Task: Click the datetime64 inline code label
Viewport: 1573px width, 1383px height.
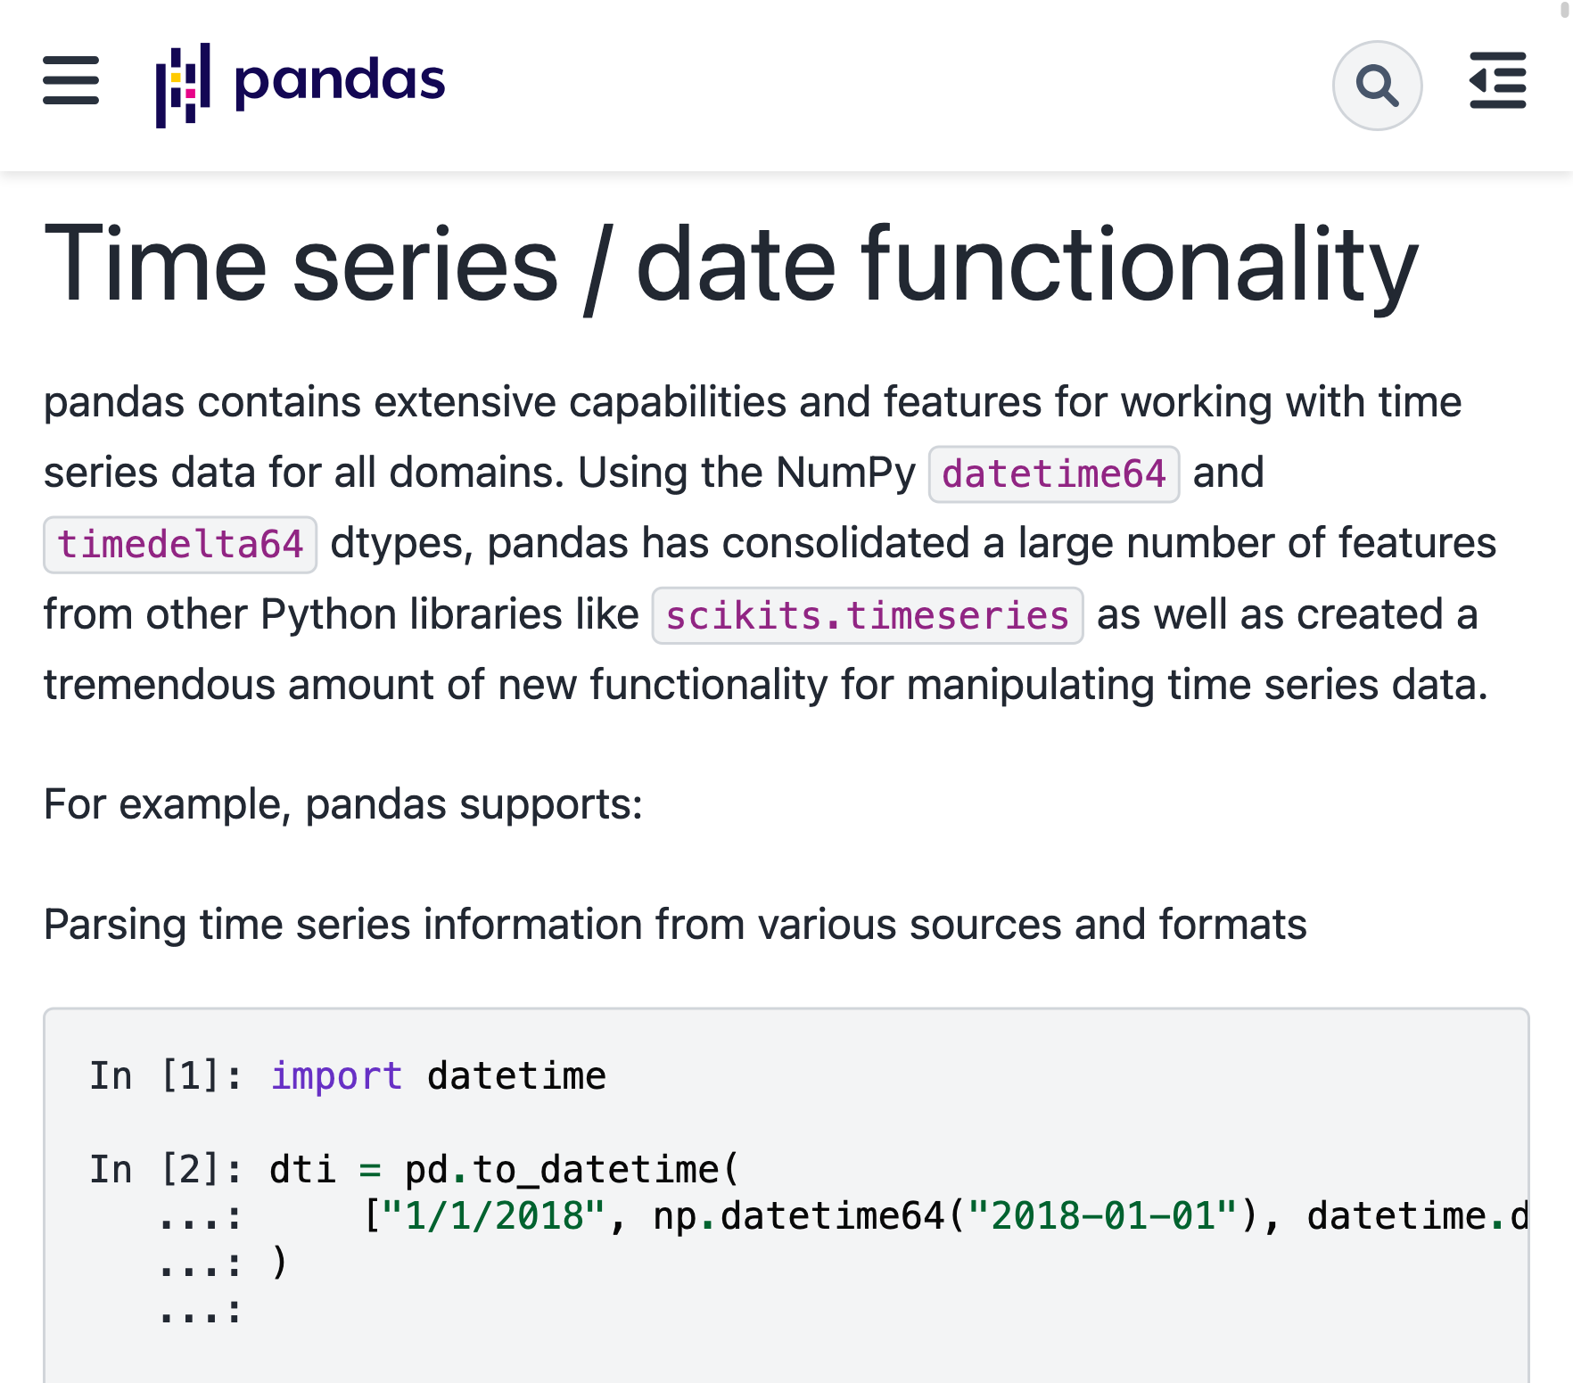Action: tap(1053, 474)
